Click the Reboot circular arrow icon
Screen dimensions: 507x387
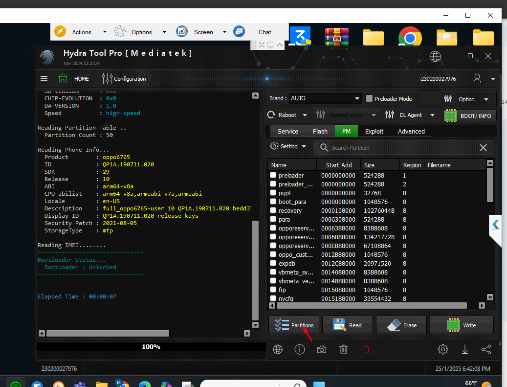tap(271, 115)
